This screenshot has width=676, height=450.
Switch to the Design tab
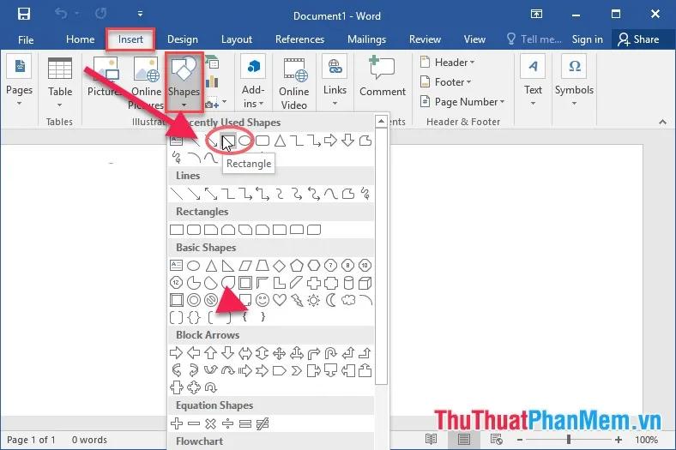(x=183, y=39)
